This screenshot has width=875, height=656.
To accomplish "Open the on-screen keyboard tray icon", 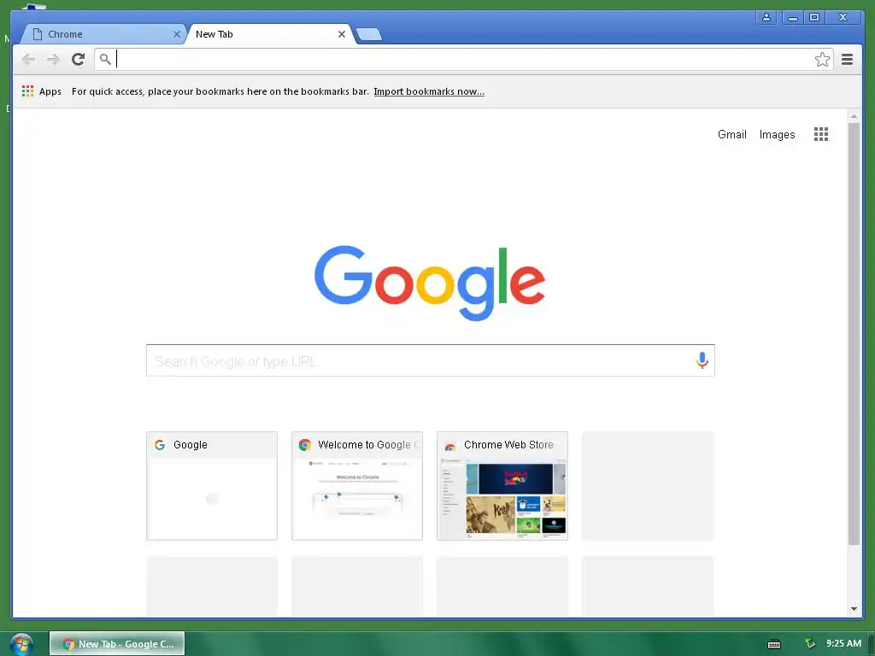I will [x=774, y=644].
